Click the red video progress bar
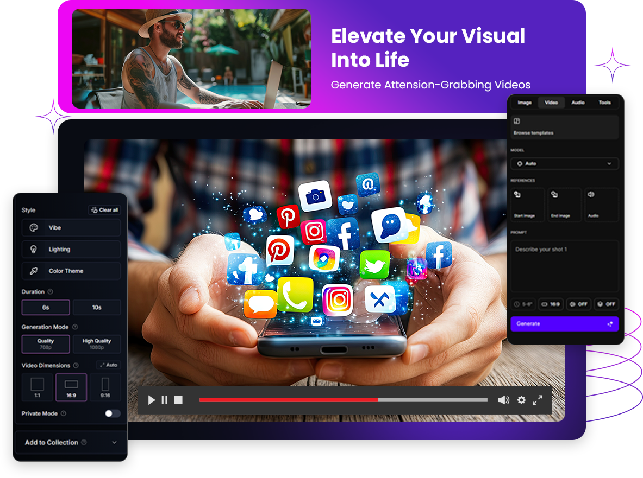The height and width of the screenshot is (478, 643). (x=288, y=400)
